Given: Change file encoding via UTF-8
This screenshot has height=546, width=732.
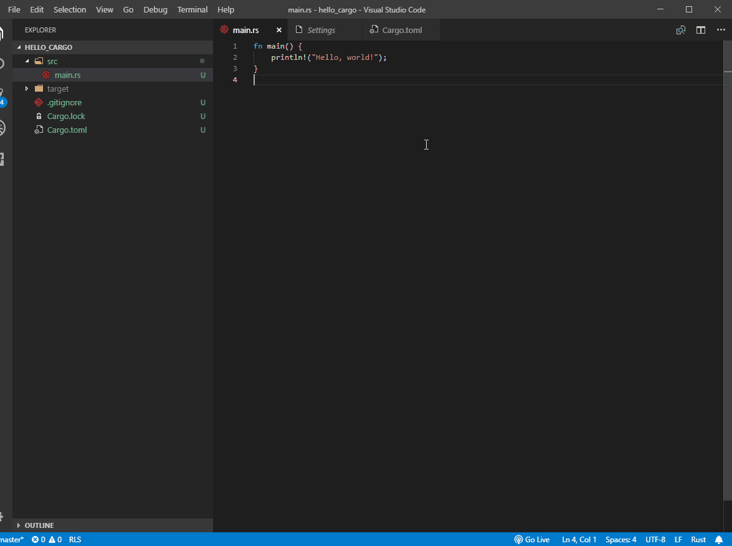Looking at the screenshot, I should click(x=655, y=540).
